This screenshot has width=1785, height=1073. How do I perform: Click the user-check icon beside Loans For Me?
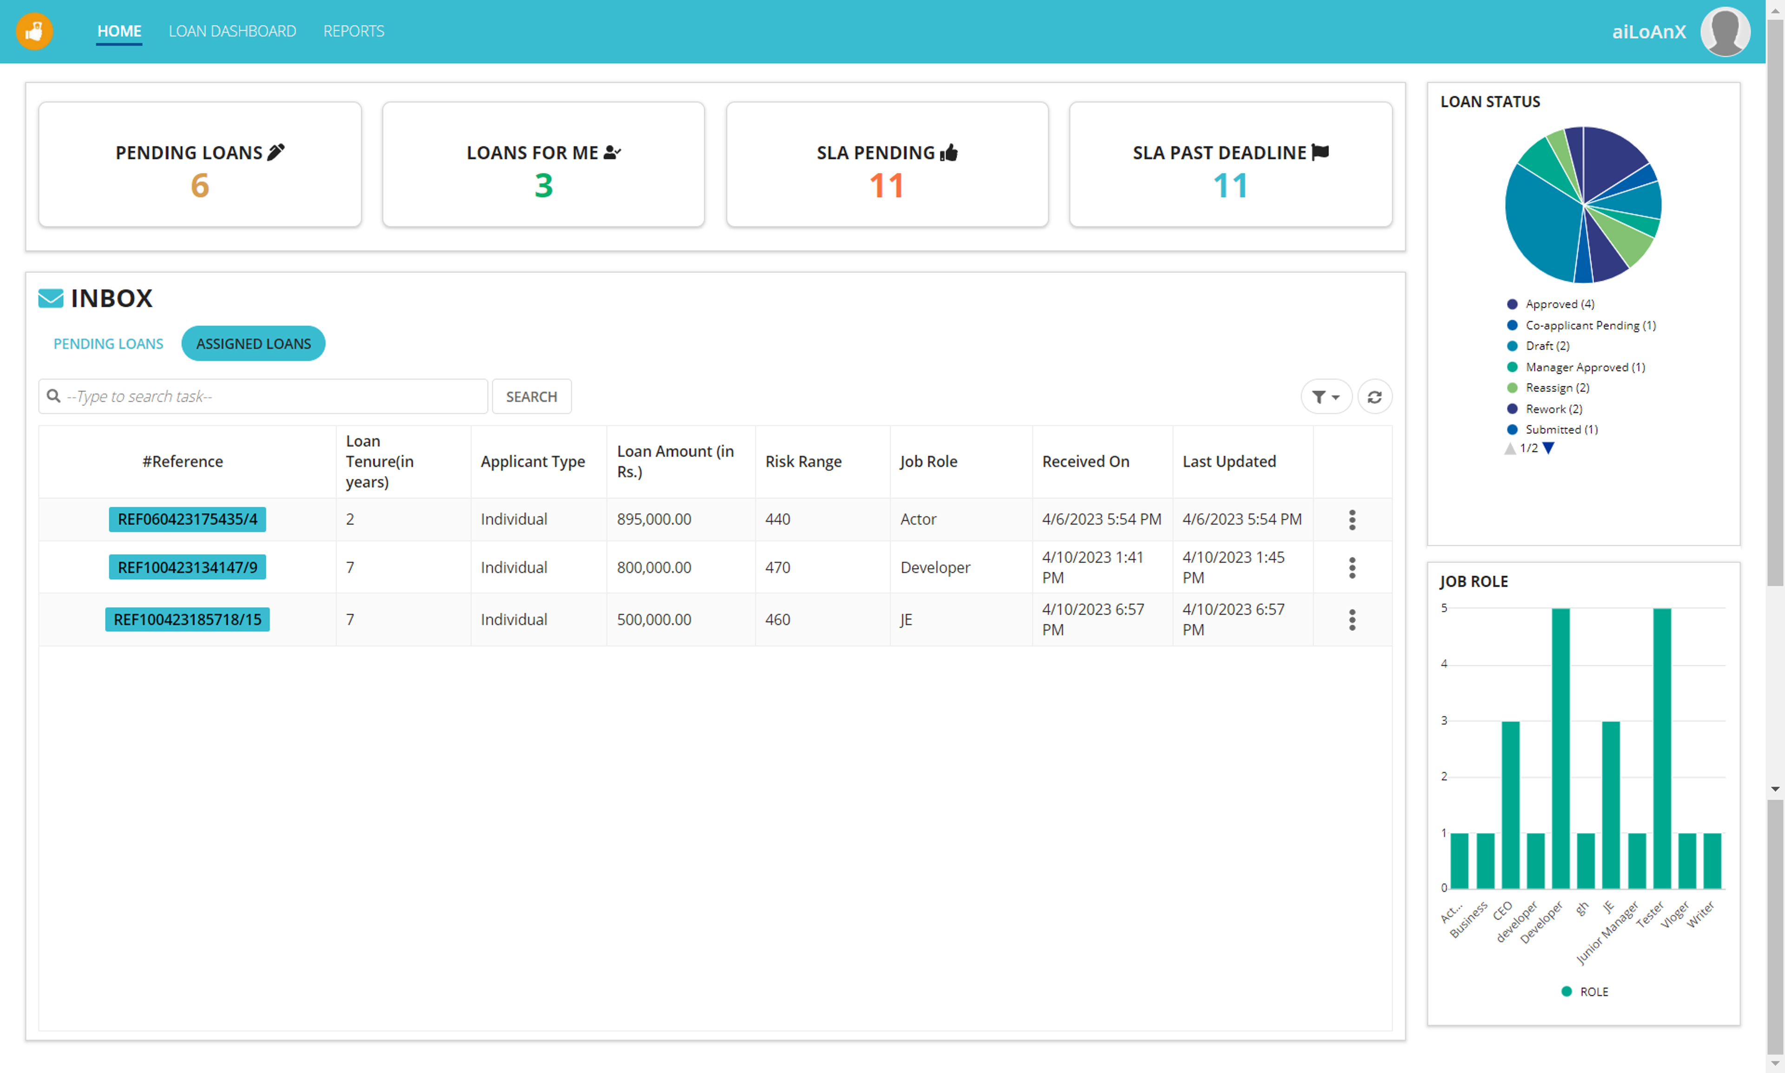[612, 152]
